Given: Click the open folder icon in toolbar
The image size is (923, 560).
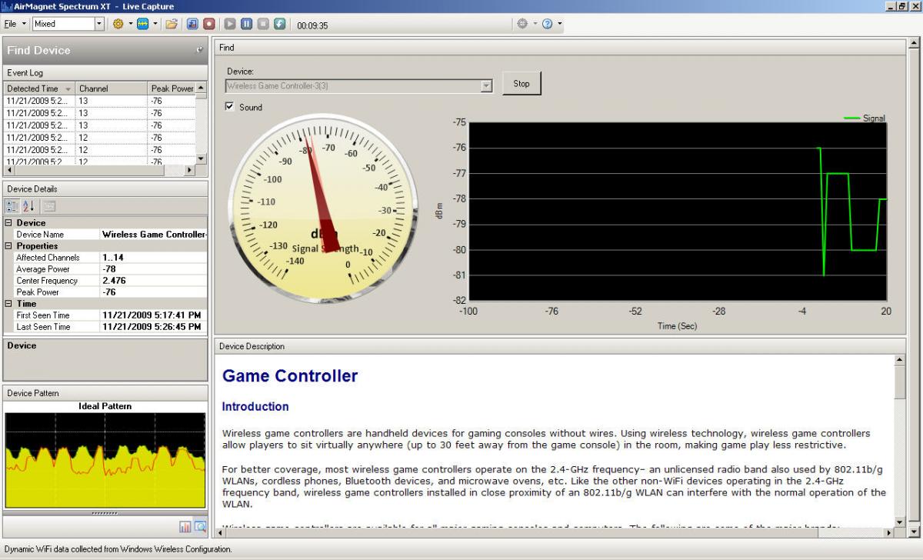Looking at the screenshot, I should click(x=172, y=24).
